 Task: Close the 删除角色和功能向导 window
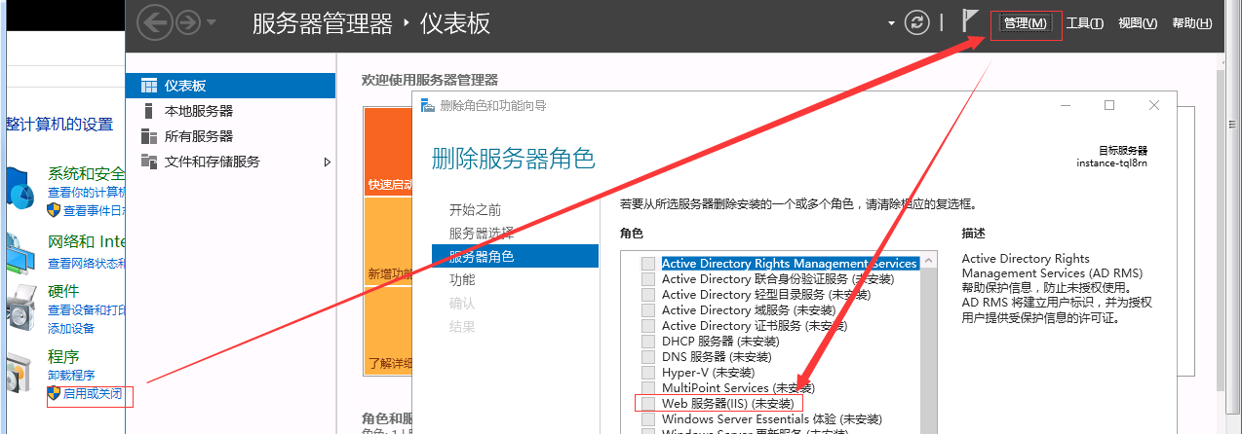[x=1154, y=105]
